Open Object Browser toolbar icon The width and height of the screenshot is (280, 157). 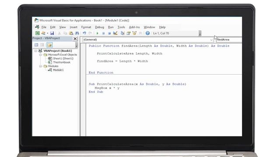tap(134, 33)
